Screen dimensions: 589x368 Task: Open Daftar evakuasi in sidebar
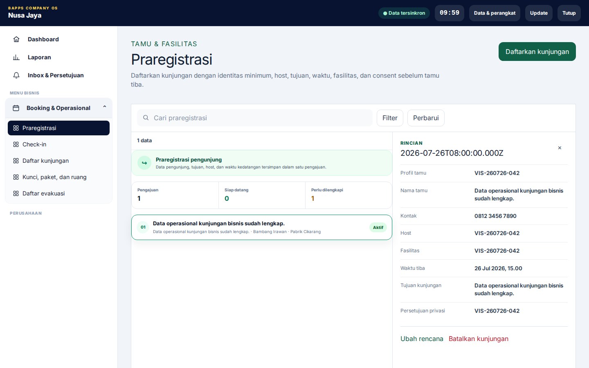pyautogui.click(x=58, y=193)
